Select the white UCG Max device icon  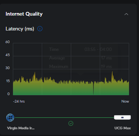[122, 117]
